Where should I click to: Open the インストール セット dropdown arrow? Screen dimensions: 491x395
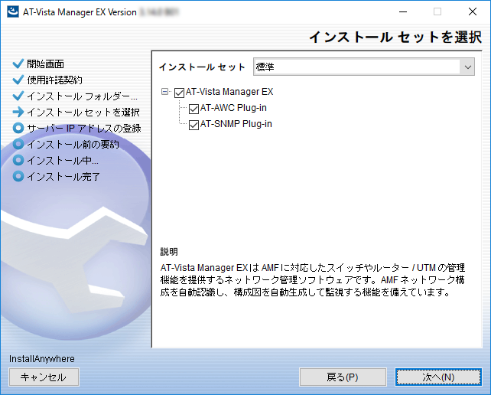[467, 67]
